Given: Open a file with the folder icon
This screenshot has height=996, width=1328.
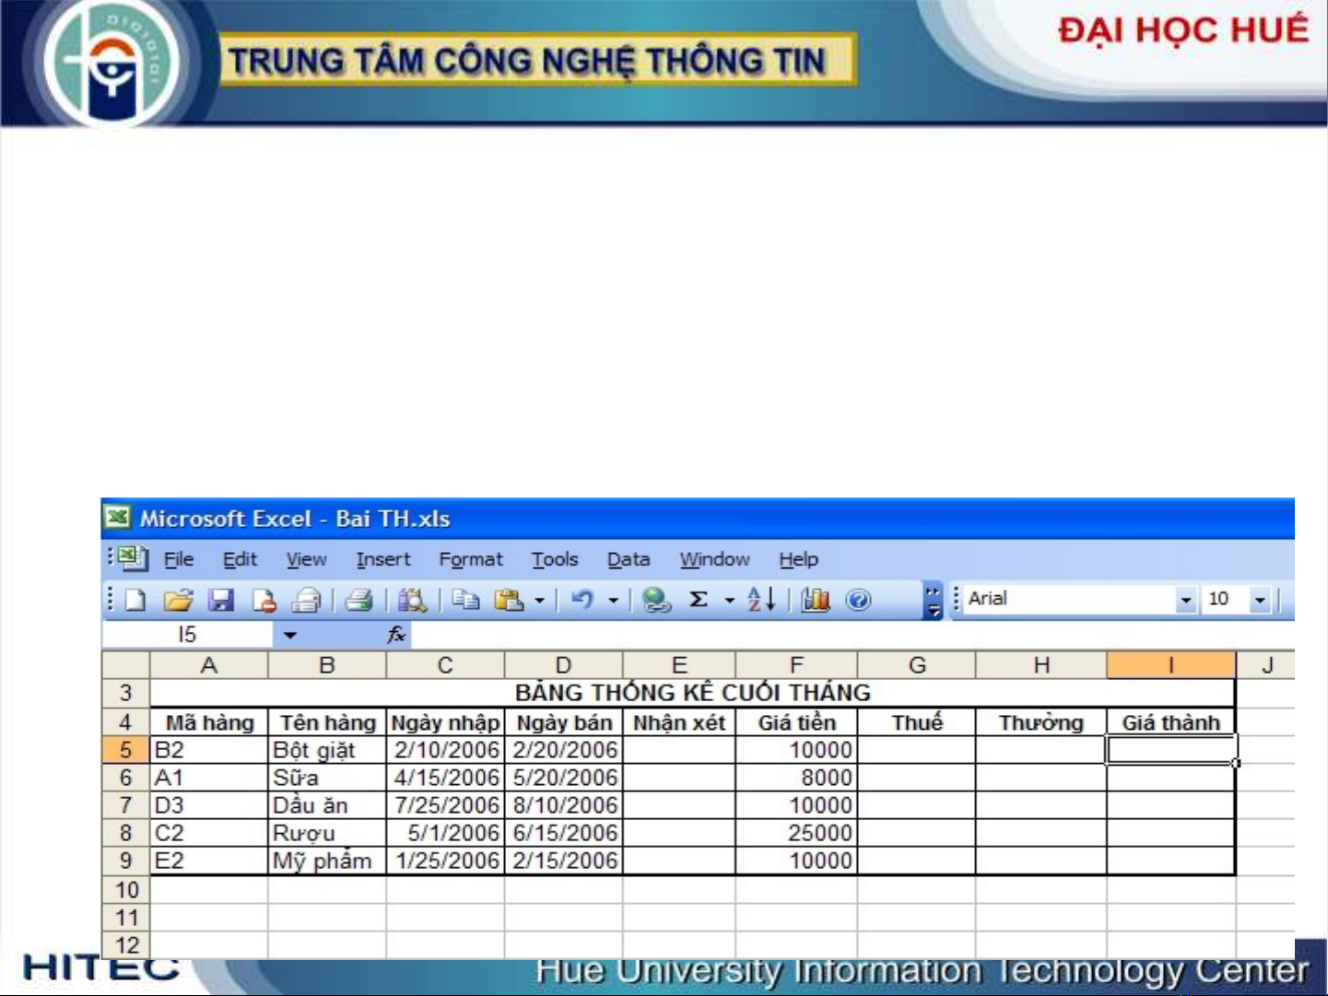Looking at the screenshot, I should pyautogui.click(x=177, y=601).
